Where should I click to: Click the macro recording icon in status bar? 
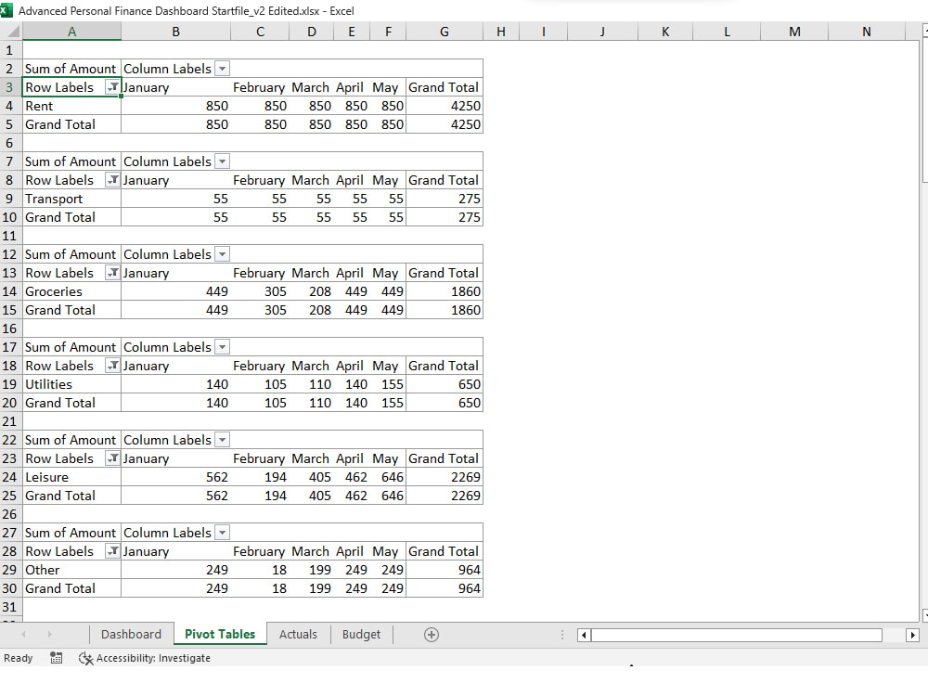pyautogui.click(x=57, y=658)
